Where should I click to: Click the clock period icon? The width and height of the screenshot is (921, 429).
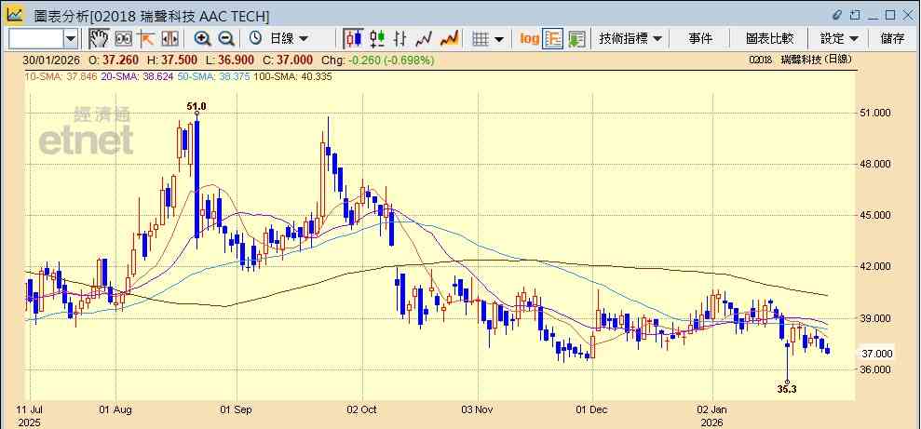pyautogui.click(x=255, y=39)
